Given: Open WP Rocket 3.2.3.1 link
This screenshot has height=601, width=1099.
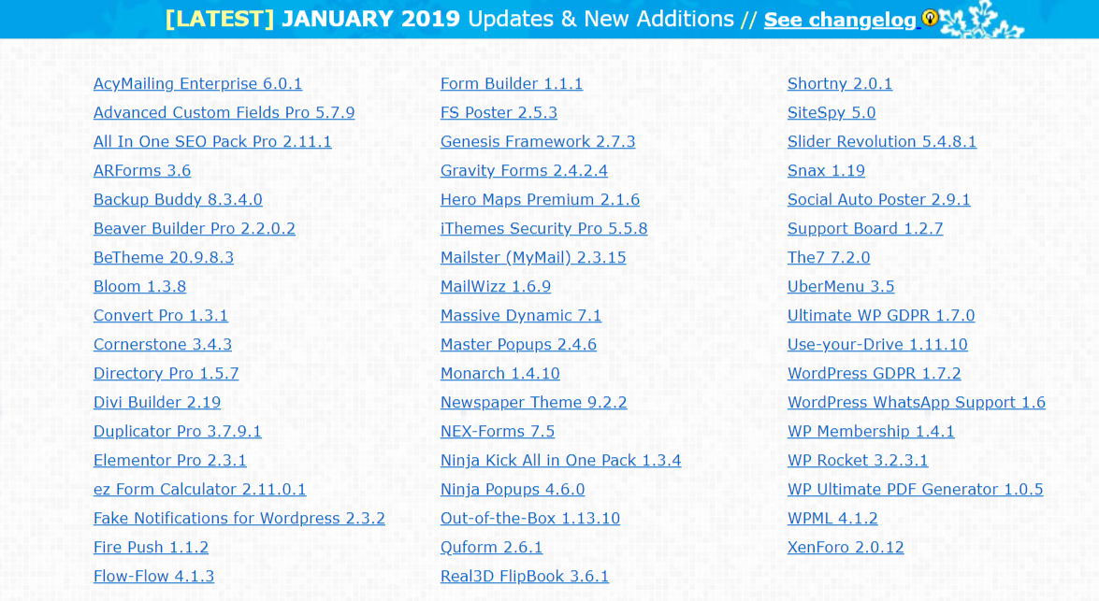Looking at the screenshot, I should [857, 460].
